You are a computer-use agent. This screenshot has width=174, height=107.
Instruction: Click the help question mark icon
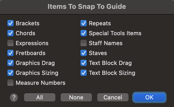[x=14, y=98]
